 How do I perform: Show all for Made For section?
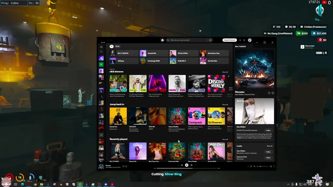[225, 72]
